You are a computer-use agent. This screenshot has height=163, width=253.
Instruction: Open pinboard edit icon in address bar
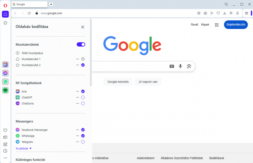[199, 13]
